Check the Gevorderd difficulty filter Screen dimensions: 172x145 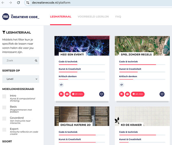pyautogui.click(x=4, y=119)
